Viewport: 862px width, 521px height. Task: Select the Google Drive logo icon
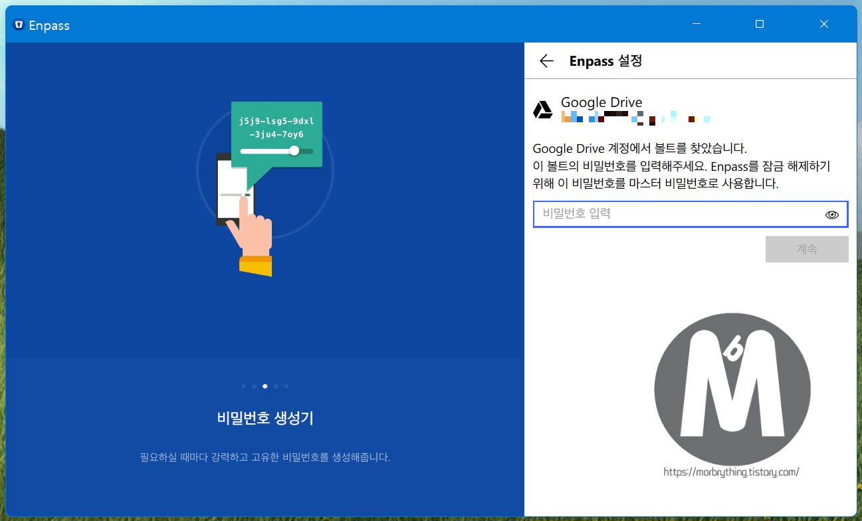point(543,110)
